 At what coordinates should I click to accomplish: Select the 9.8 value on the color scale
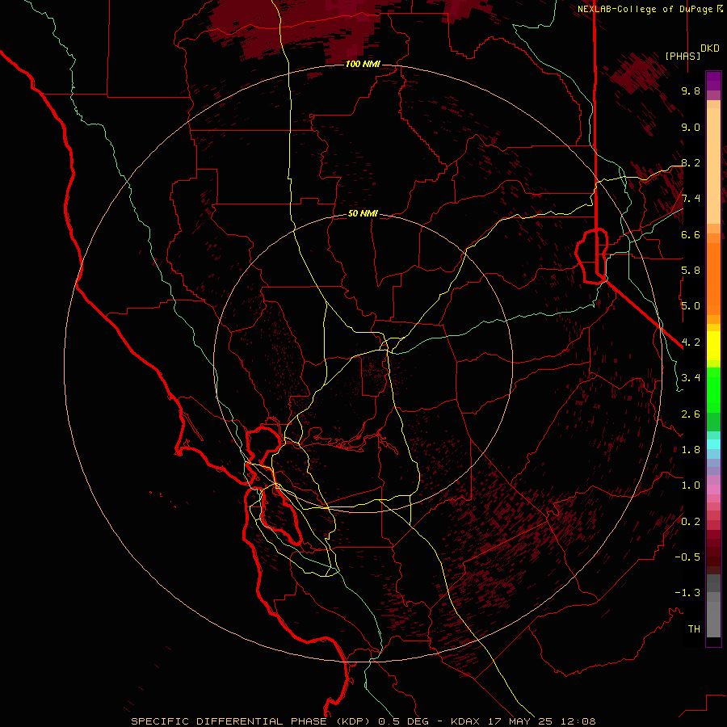pos(691,90)
